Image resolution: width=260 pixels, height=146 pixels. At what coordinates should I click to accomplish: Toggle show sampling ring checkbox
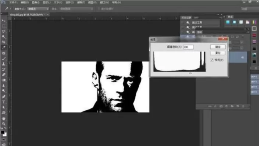pos(99,9)
